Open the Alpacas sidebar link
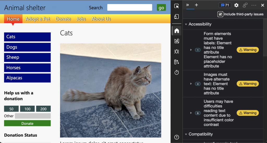This screenshot has width=267, height=143. click(27, 78)
